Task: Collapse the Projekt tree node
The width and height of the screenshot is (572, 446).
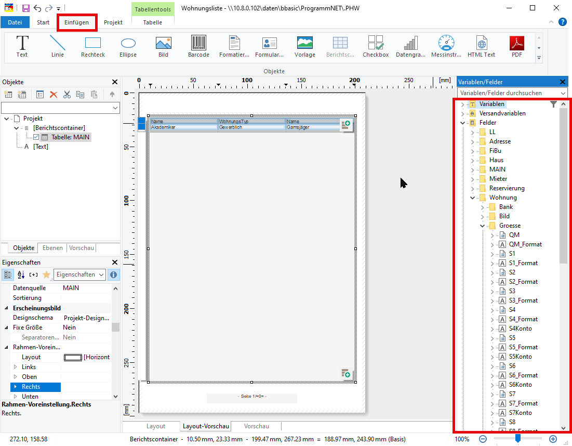Action: pyautogui.click(x=7, y=119)
